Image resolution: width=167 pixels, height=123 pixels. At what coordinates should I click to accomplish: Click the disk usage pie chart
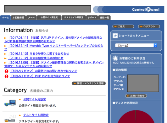pyautogui.click(x=136, y=116)
